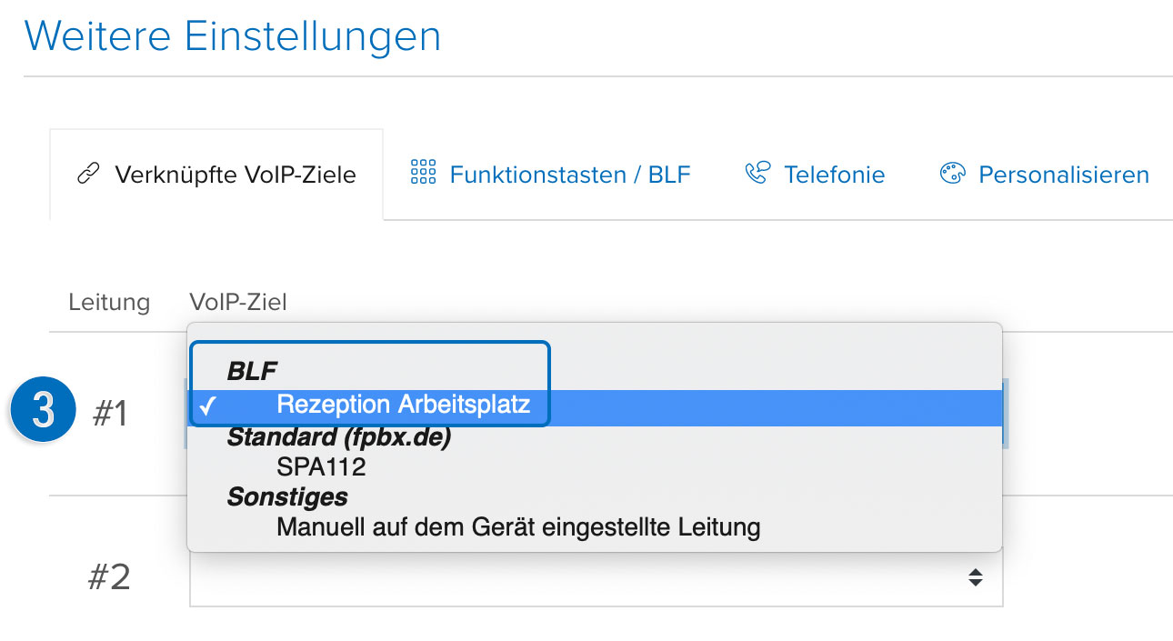Screen dimensions: 1173x641
Task: Open the VoIP-Ziel select field for #2
Action: coord(596,579)
